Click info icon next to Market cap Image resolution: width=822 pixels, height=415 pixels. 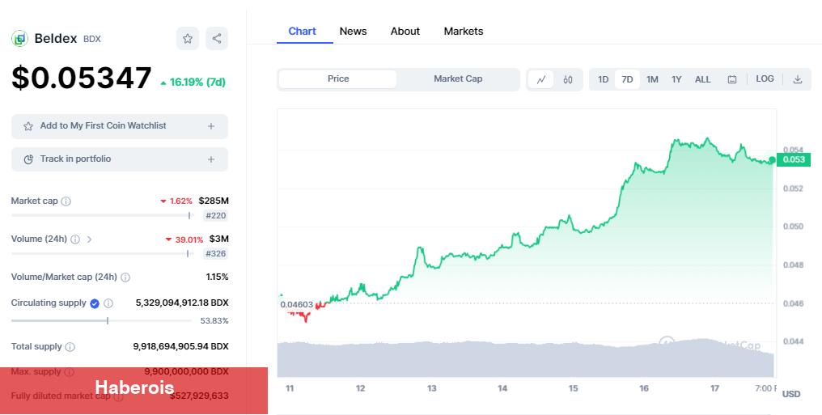66,201
